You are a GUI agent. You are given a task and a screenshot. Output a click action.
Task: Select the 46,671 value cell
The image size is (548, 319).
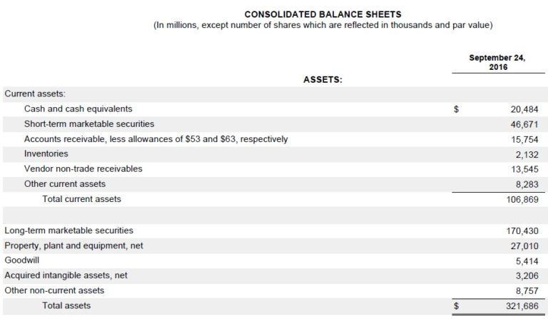pyautogui.click(x=524, y=124)
